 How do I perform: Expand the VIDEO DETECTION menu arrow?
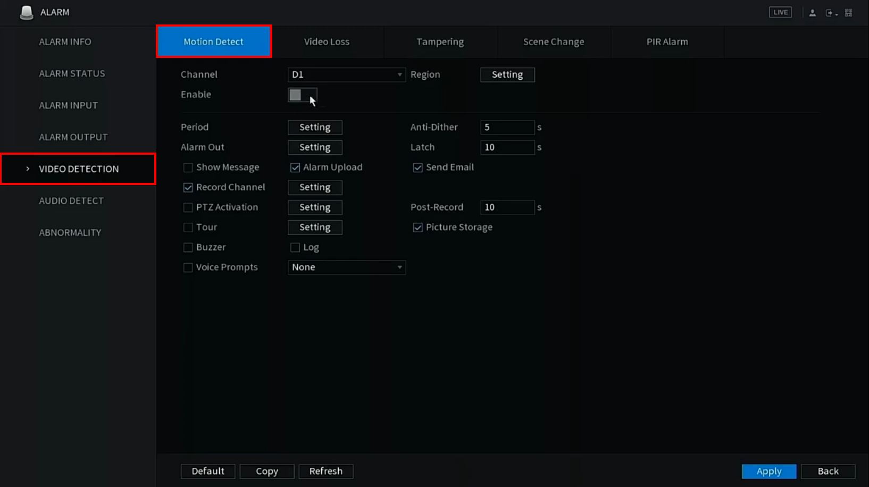coord(28,169)
